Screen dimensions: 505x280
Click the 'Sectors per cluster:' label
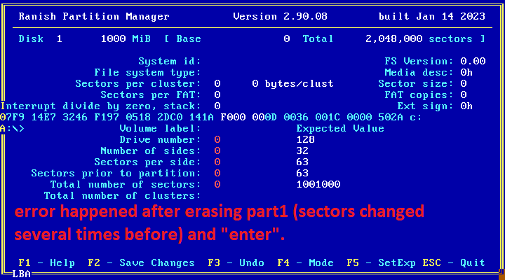click(138, 84)
